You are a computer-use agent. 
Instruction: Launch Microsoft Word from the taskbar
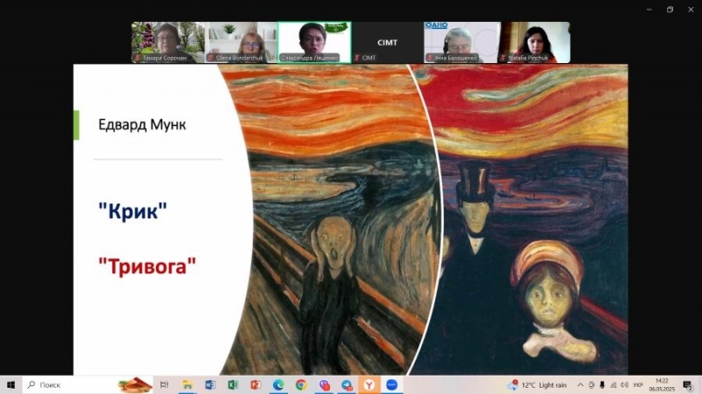tap(210, 385)
